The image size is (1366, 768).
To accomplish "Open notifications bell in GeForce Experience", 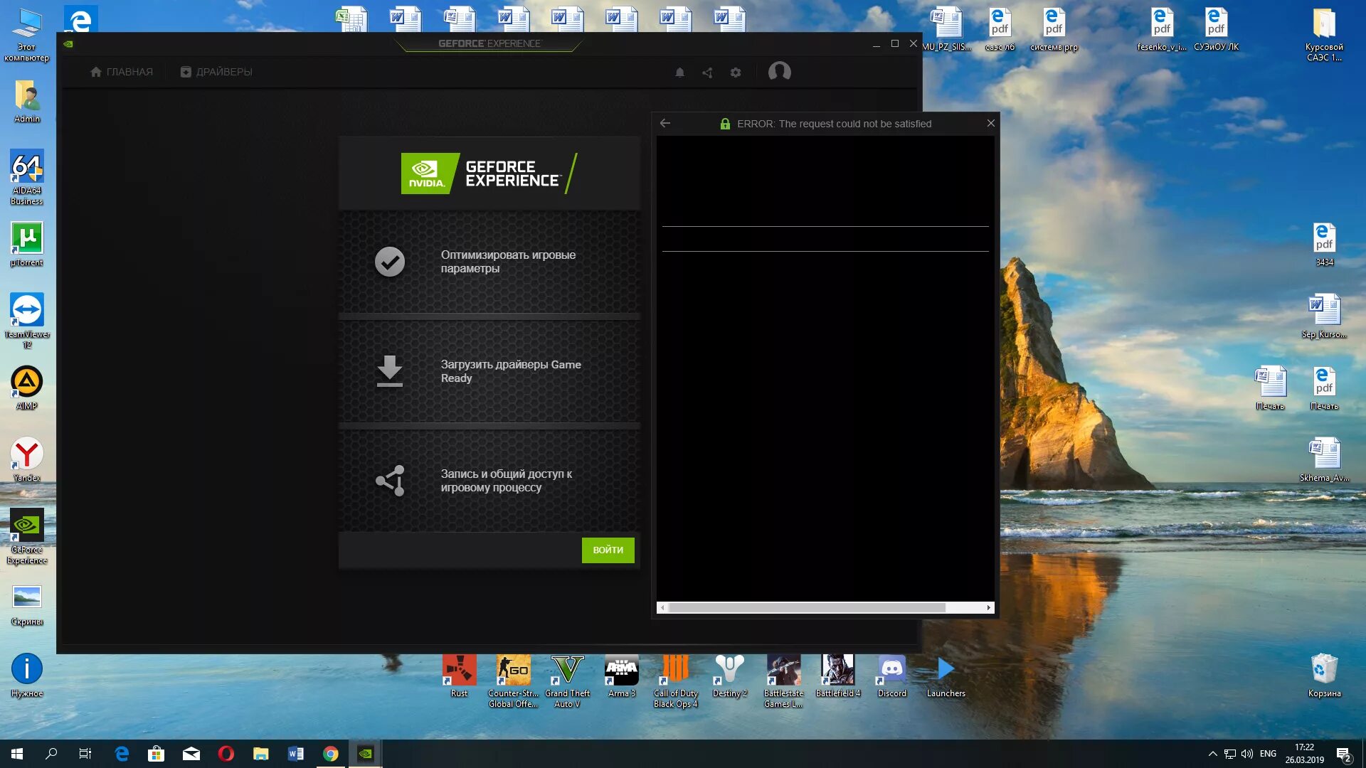I will click(679, 73).
